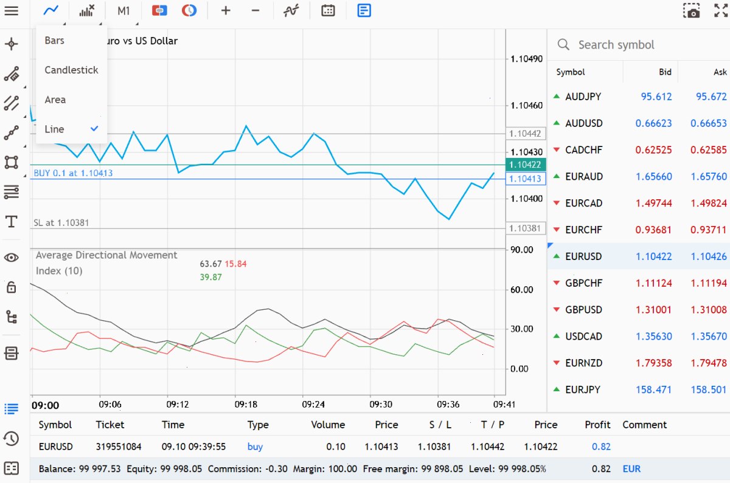Screen dimensions: 730x483
Task: Click the Search symbol field
Action: (639, 45)
